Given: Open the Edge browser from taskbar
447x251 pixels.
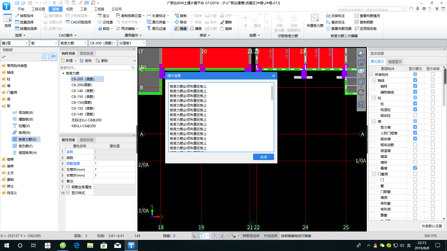Looking at the screenshot, I should [77, 245].
